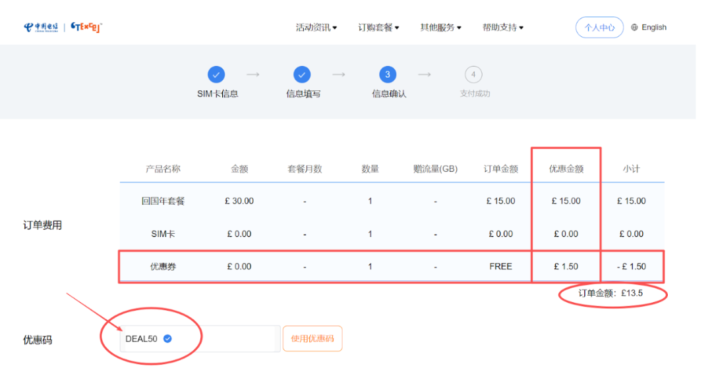Expand the 活动资讯 dropdown menu
Screen dimensions: 712x368
316,28
